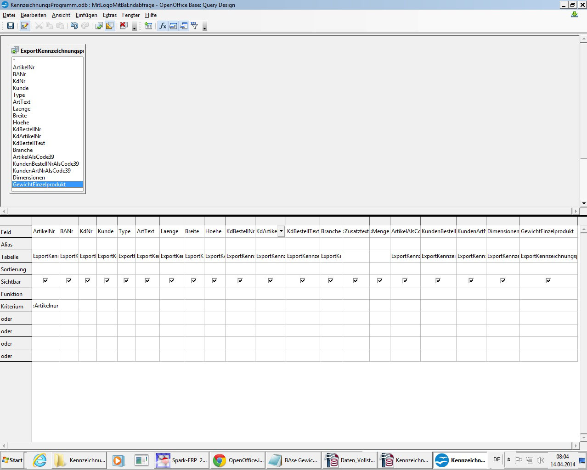Uncheck Sichtbar checkbox for the Kunde column
Screen dimensions: 587x470
tap(107, 280)
